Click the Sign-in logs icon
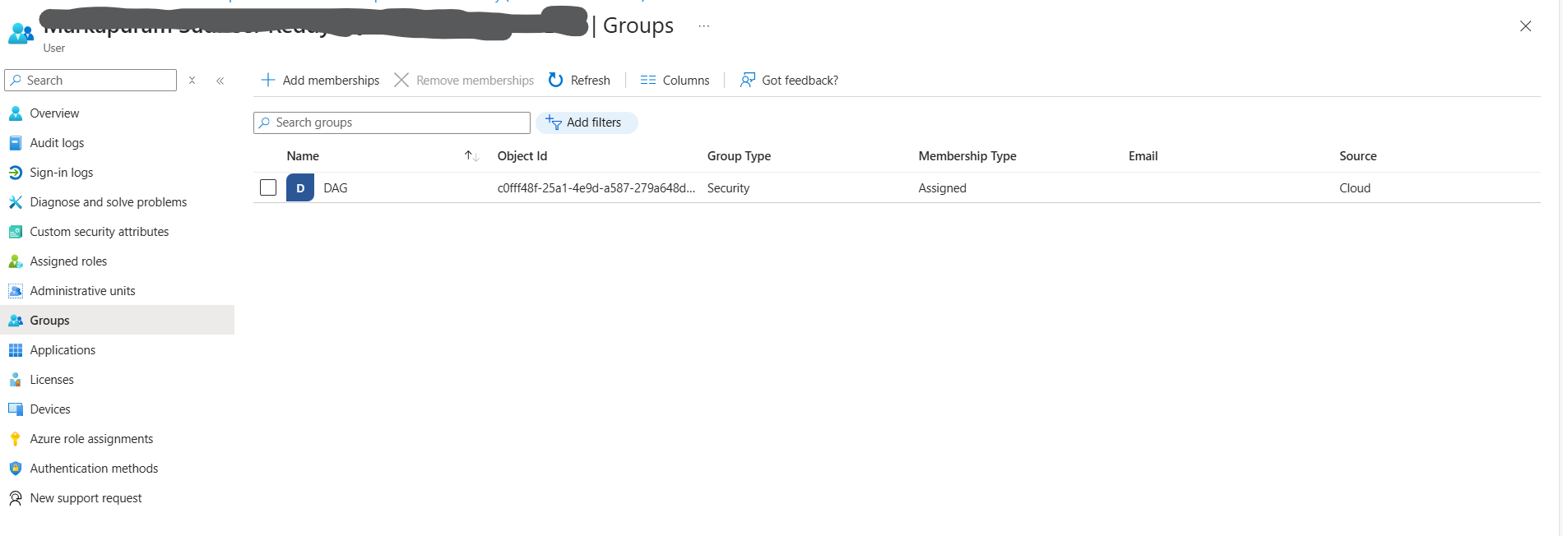Viewport: 1563px width, 536px height. (16, 173)
